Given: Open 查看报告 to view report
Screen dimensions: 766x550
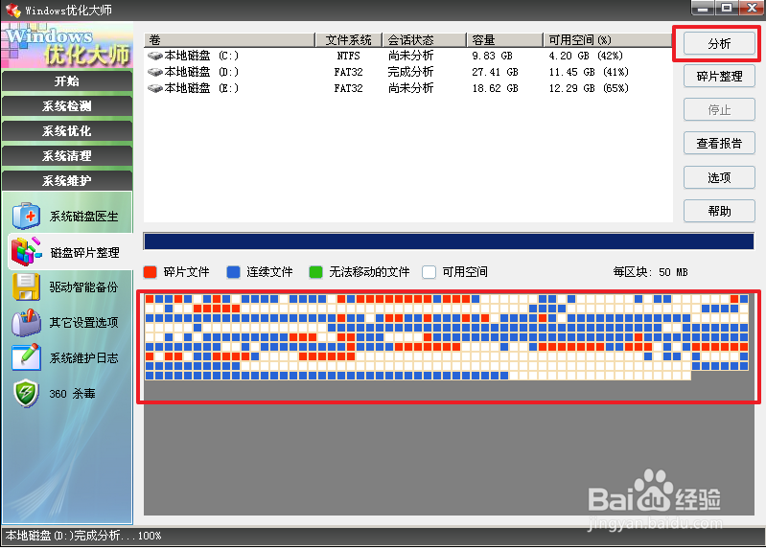Looking at the screenshot, I should point(719,143).
